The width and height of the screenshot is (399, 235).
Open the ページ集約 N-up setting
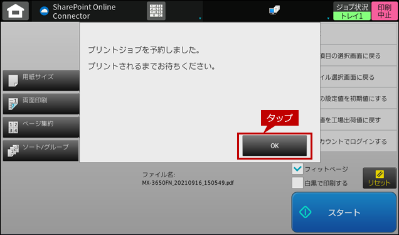[41, 127]
